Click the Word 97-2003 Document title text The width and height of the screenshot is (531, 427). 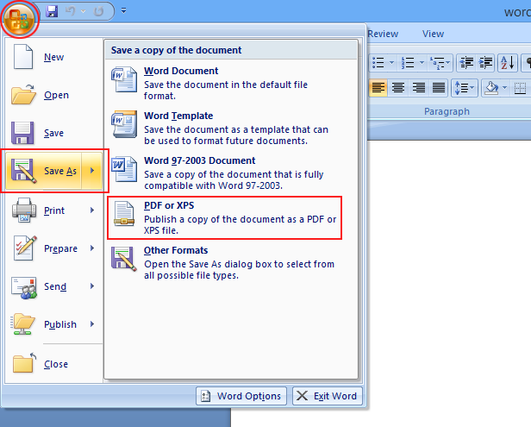tap(200, 160)
